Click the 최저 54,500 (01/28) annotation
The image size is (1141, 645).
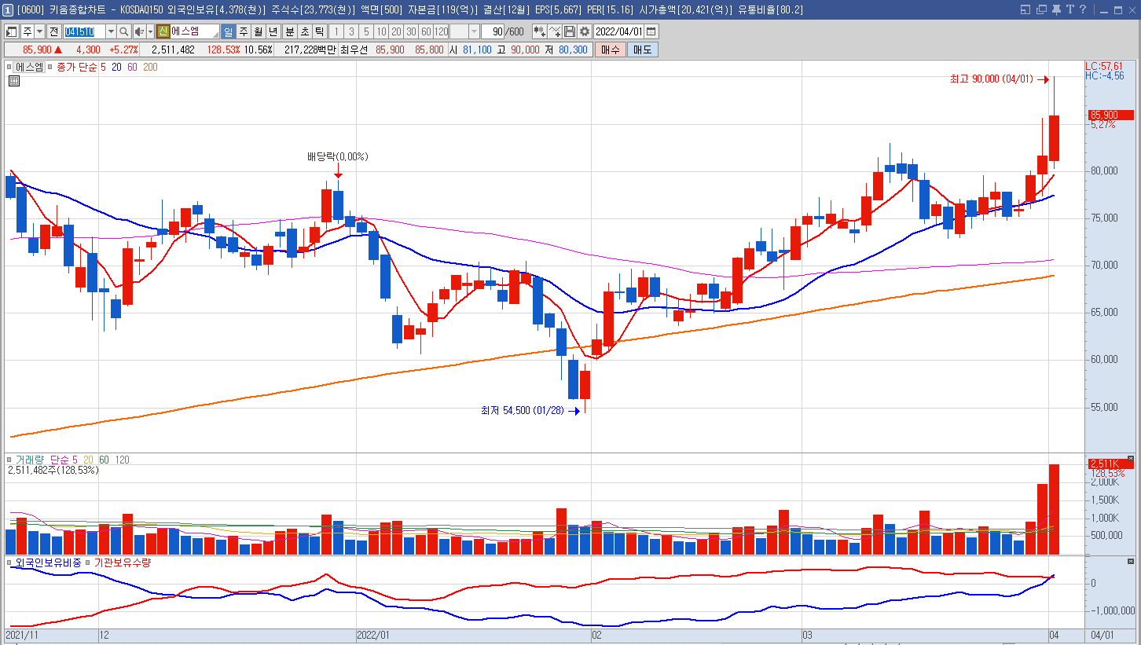coord(523,410)
